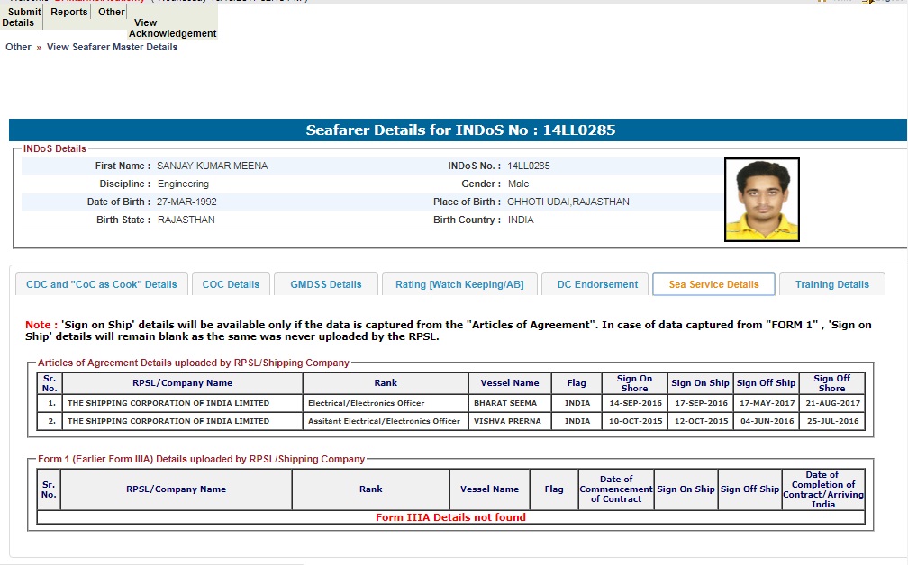Image resolution: width=908 pixels, height=565 pixels.
Task: Switch to DC Endorsement tab
Action: pos(597,284)
